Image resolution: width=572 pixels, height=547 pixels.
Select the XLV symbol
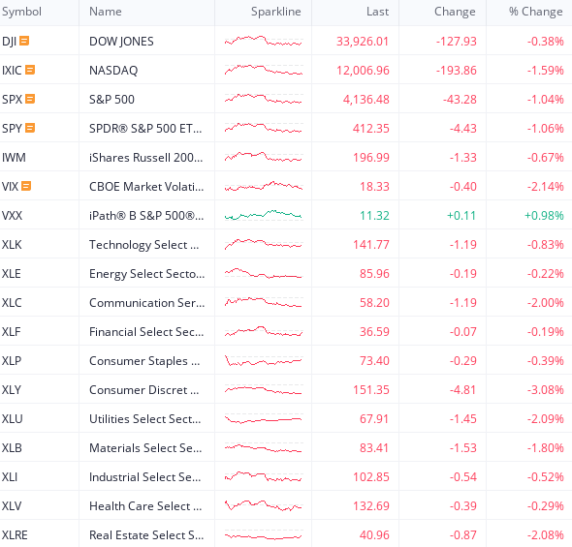click(x=12, y=505)
